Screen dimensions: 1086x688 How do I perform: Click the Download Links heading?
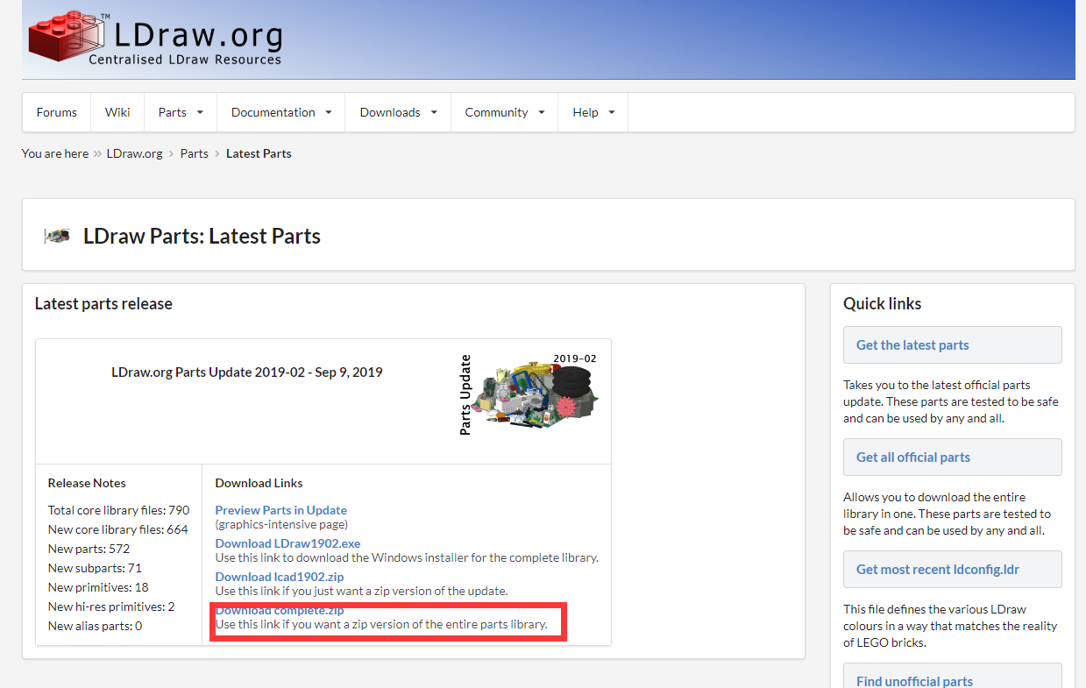click(259, 483)
